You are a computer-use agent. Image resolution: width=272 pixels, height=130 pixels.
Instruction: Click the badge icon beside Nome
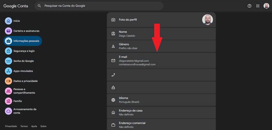(113, 34)
